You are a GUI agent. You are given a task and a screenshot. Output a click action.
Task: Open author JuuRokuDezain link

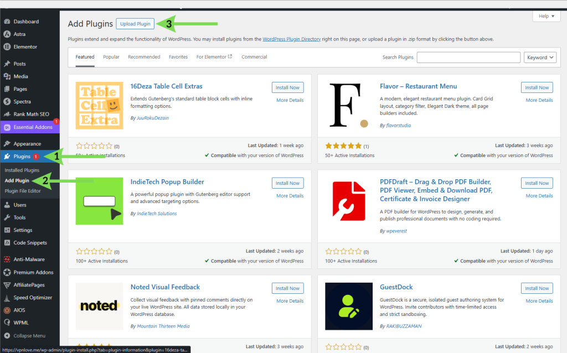pyautogui.click(x=153, y=118)
